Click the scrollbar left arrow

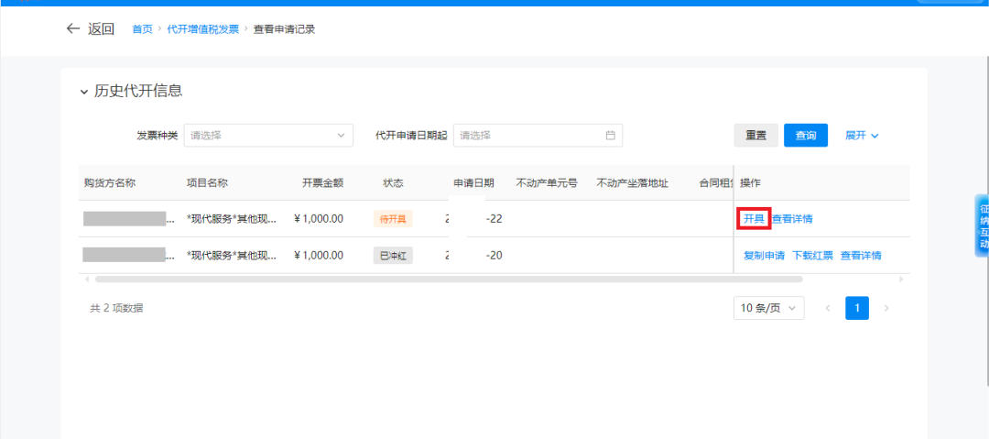click(88, 279)
